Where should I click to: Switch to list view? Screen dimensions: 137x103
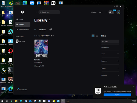click(97, 36)
